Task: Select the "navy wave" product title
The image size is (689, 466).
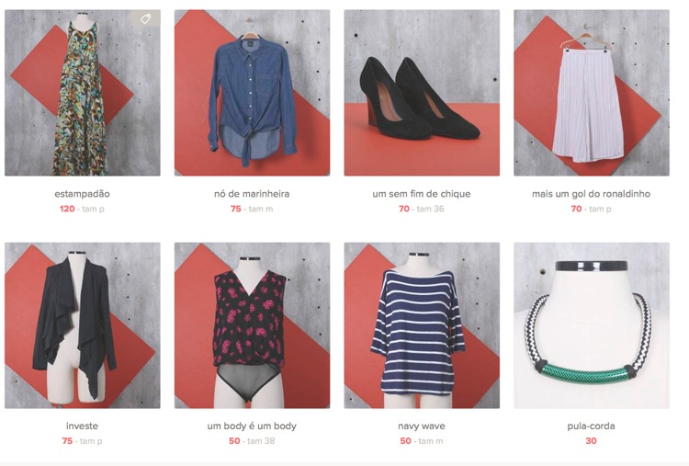Action: click(422, 426)
